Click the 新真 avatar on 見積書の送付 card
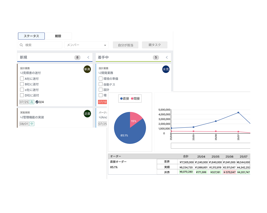 87,69
